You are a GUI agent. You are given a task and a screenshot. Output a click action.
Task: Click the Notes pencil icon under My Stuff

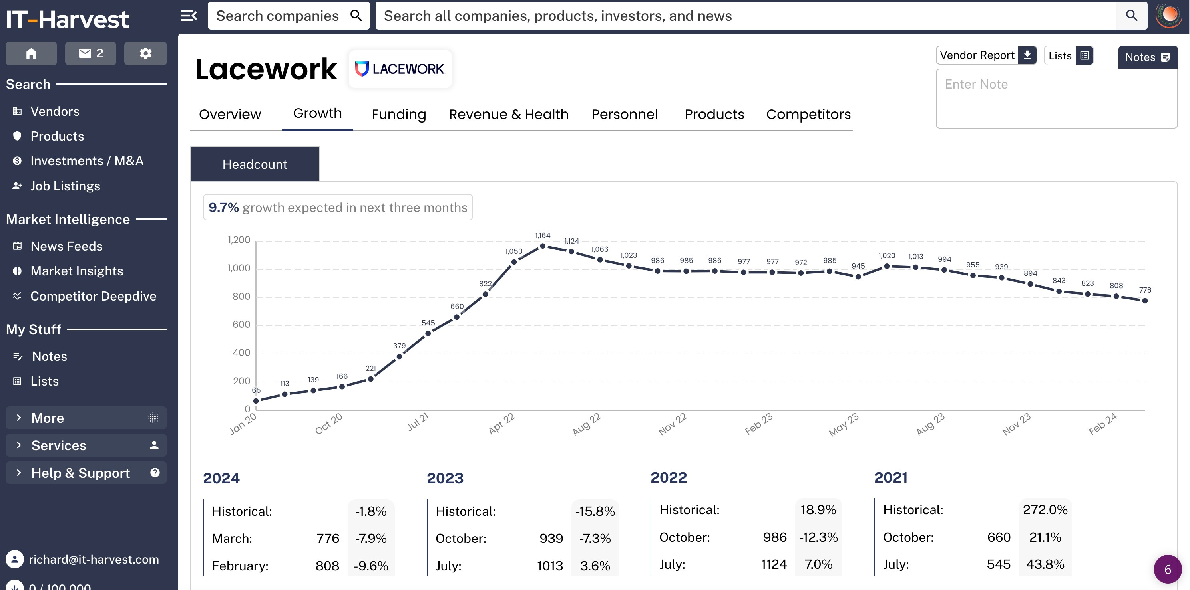tap(18, 356)
